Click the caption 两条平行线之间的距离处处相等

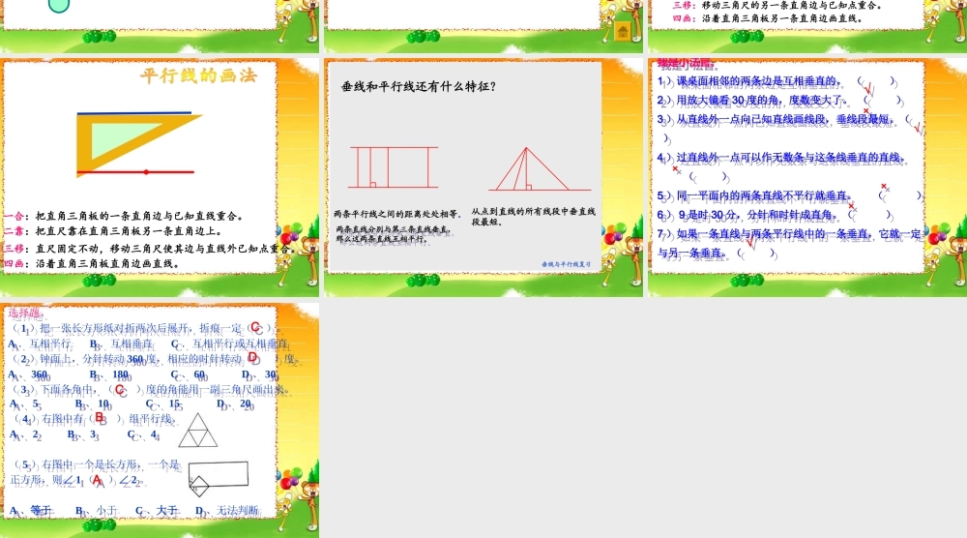[397, 214]
